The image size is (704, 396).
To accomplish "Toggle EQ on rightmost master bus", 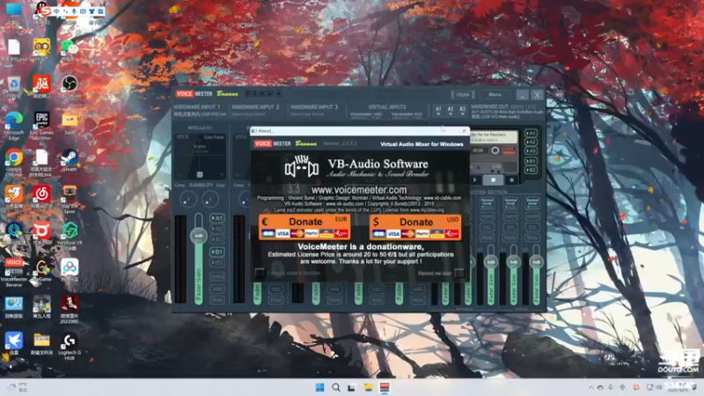I will [532, 227].
